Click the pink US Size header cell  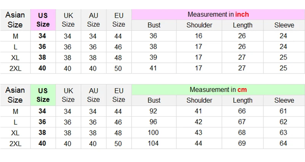[43, 20]
